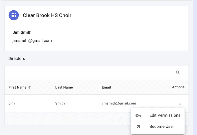The width and height of the screenshot is (197, 135).
Task: Open search with the magnifying glass icon
Action: tap(178, 73)
